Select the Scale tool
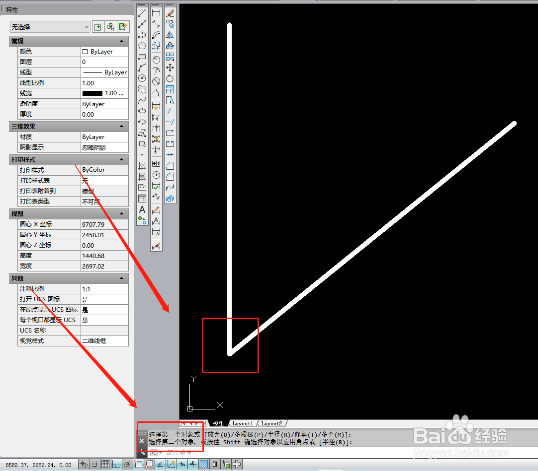 (170, 89)
